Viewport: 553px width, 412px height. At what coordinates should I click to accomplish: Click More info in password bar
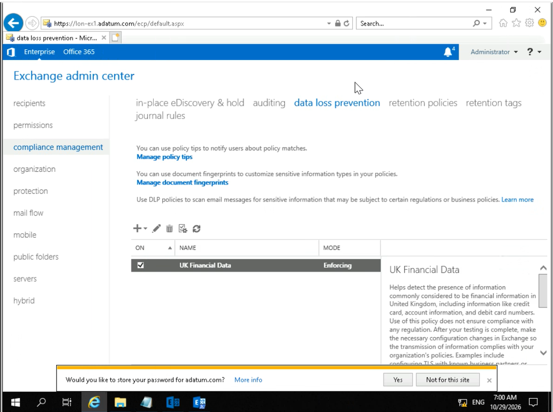point(248,380)
